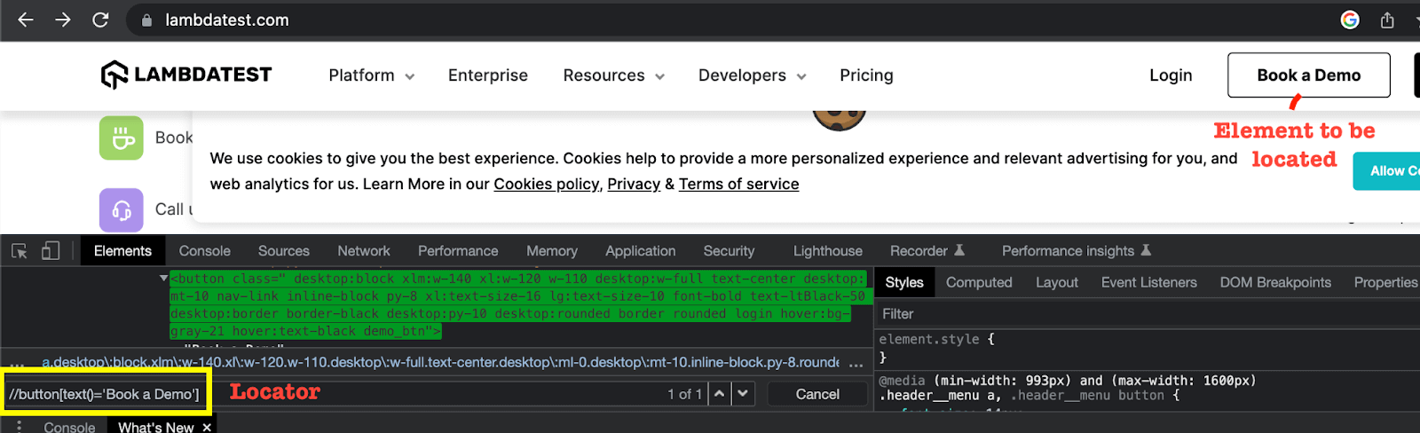Collapse the highlighted button element node
This screenshot has width=1420, height=433.
(x=163, y=279)
